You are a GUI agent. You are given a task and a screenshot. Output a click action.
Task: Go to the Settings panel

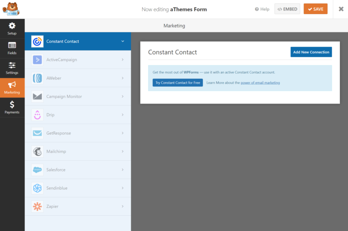[x=12, y=68]
